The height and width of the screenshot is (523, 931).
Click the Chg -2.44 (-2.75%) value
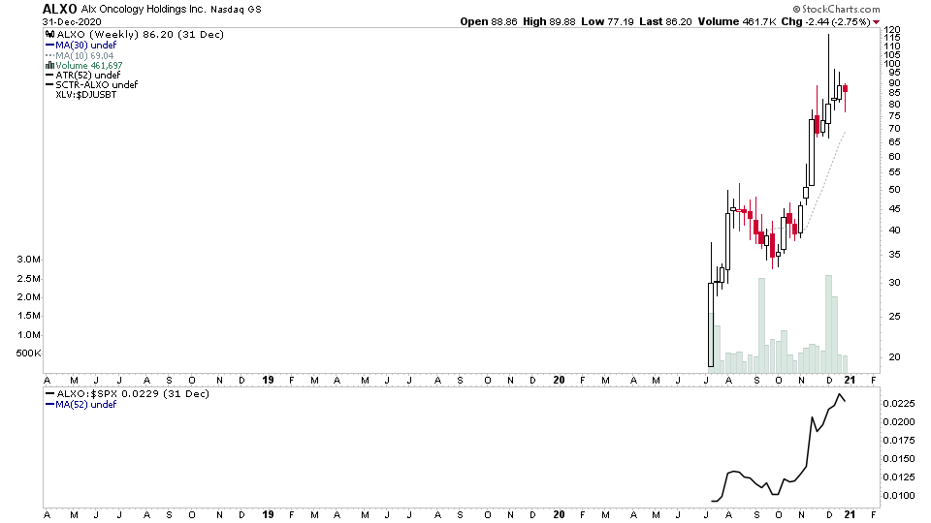[825, 21]
